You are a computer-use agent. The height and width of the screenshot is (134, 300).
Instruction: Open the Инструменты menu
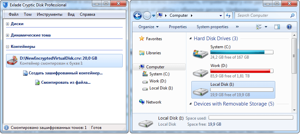click(50, 14)
